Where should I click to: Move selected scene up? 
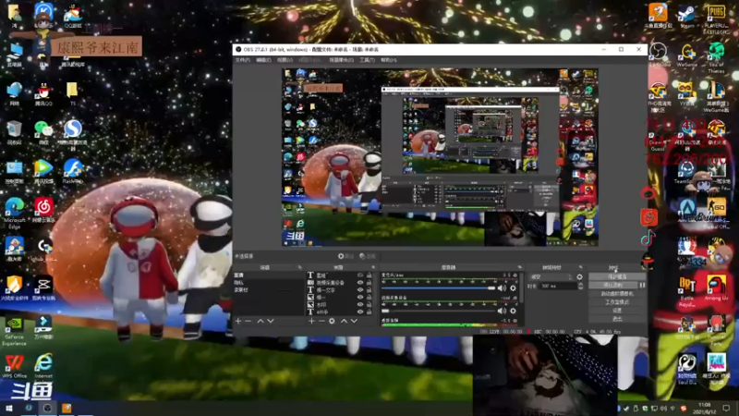pyautogui.click(x=260, y=321)
